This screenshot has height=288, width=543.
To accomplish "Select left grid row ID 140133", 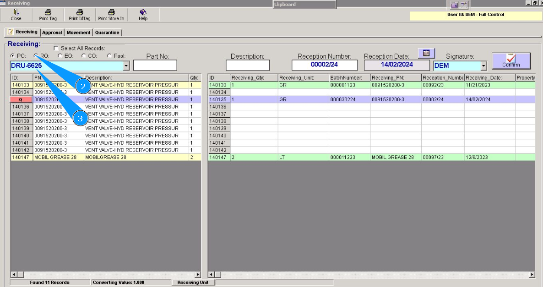I will [21, 85].
